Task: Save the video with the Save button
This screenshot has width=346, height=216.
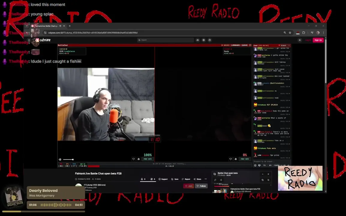Action: [x=175, y=179]
